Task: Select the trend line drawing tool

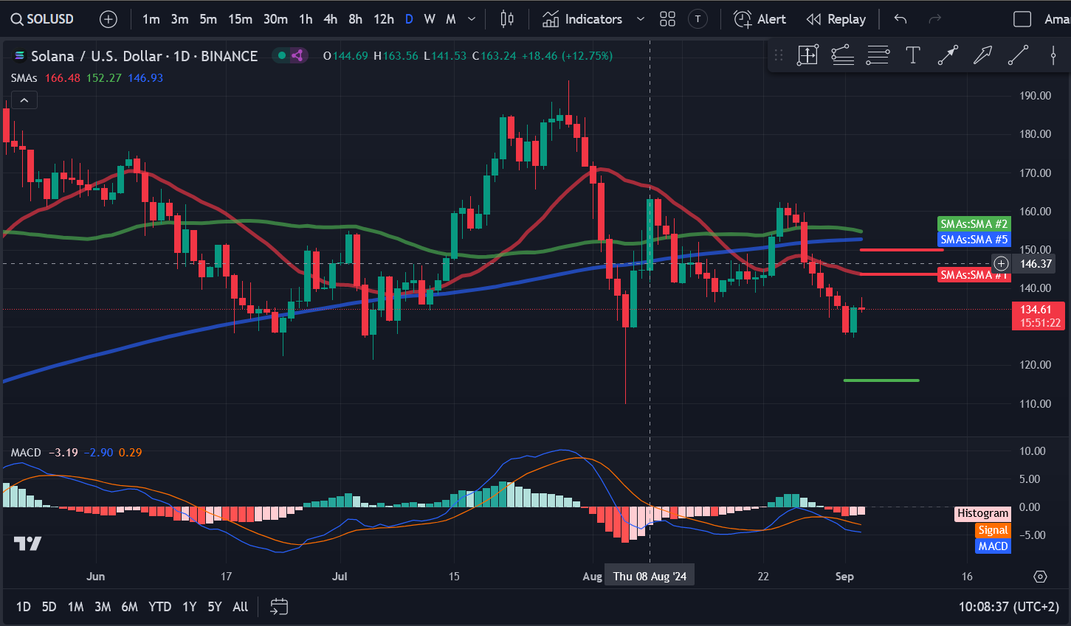Action: pyautogui.click(x=1018, y=55)
